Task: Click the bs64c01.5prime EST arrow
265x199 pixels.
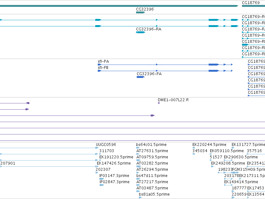Action: pyautogui.click(x=138, y=148)
